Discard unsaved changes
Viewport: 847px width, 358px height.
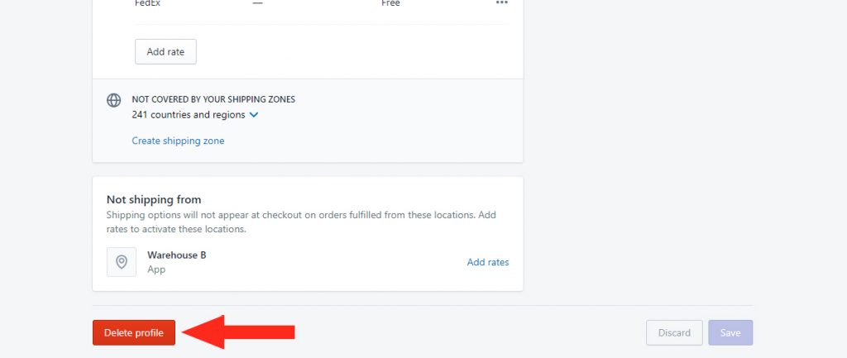coord(674,332)
